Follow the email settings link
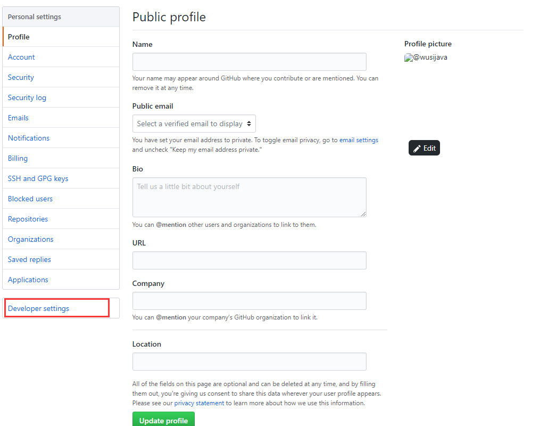This screenshot has height=426, width=556. pyautogui.click(x=359, y=140)
